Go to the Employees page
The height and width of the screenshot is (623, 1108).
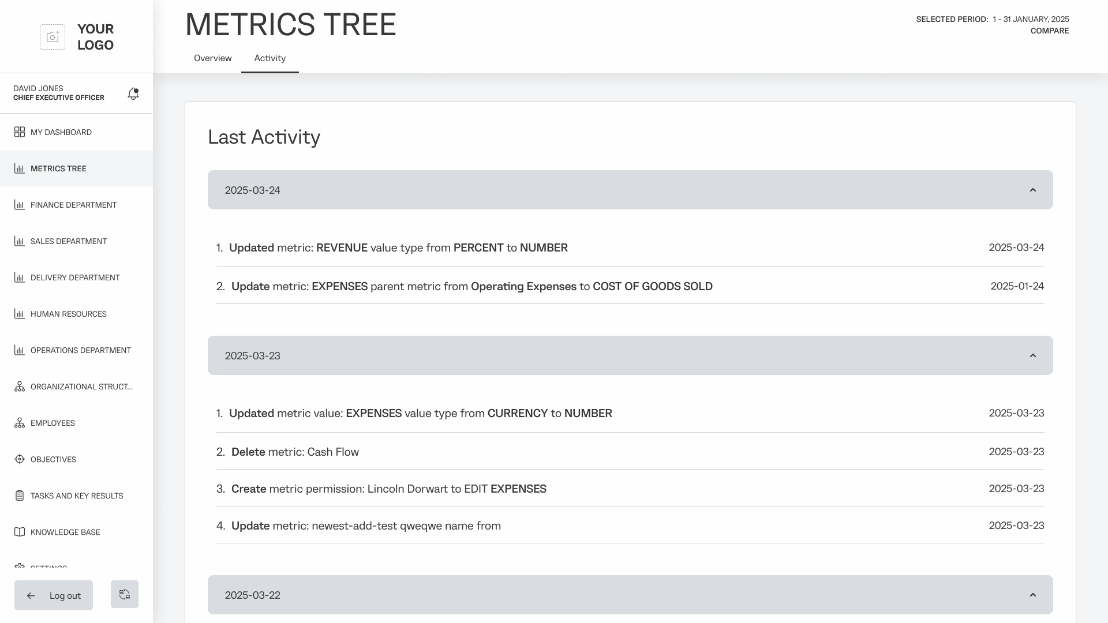tap(53, 423)
